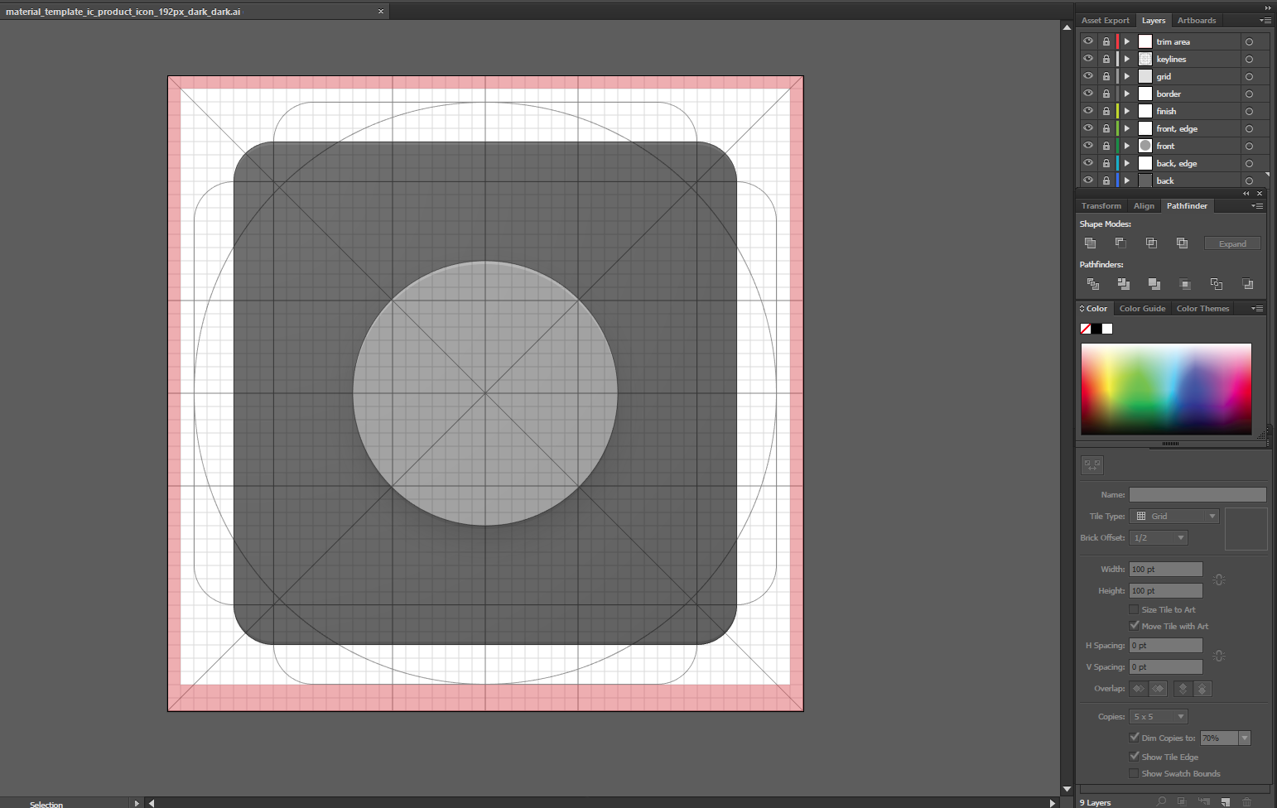The width and height of the screenshot is (1277, 808).
Task: Select the Unite shape mode in Pathfinder
Action: click(x=1090, y=243)
